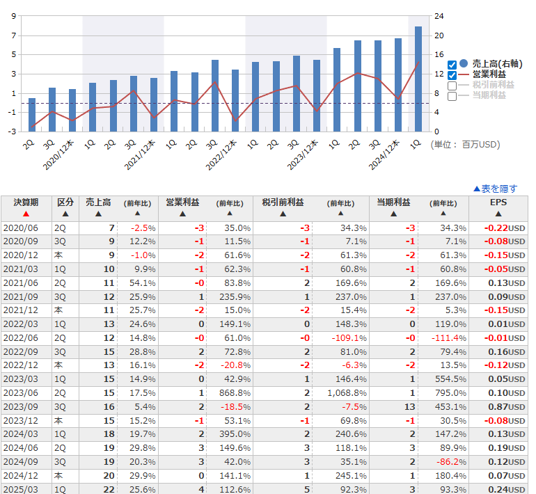This screenshot has width=536, height=494.
Task: Click the blue circle 売上高 legend marker
Action: click(x=464, y=63)
